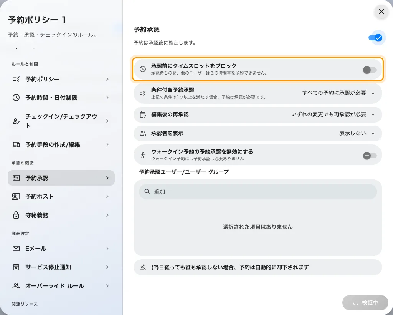Screen dimensions: 393x315
Task: Click the lock icon for 守秘義務
Action: 16,215
